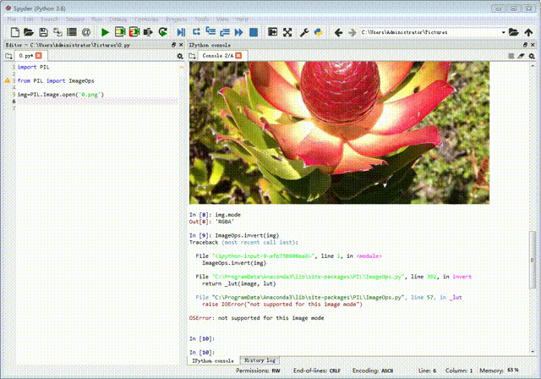Viewport: 541px width, 379px height.
Task: Open the Help menu
Action: point(243,19)
